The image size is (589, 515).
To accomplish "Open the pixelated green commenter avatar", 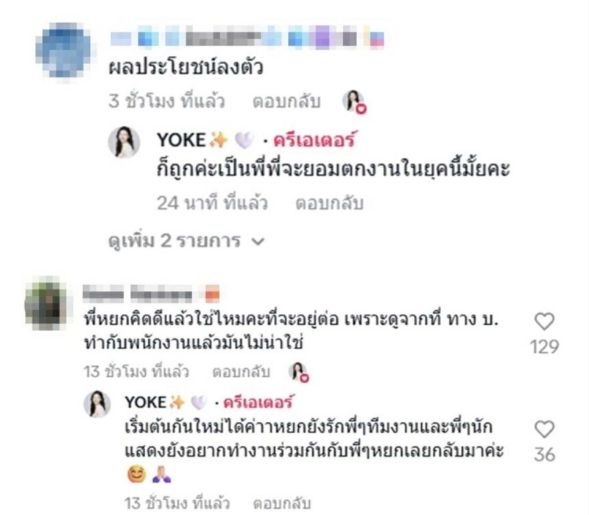I will click(x=46, y=304).
